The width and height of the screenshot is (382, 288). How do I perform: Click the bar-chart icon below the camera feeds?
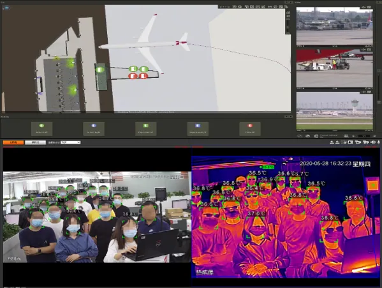[x=346, y=136]
